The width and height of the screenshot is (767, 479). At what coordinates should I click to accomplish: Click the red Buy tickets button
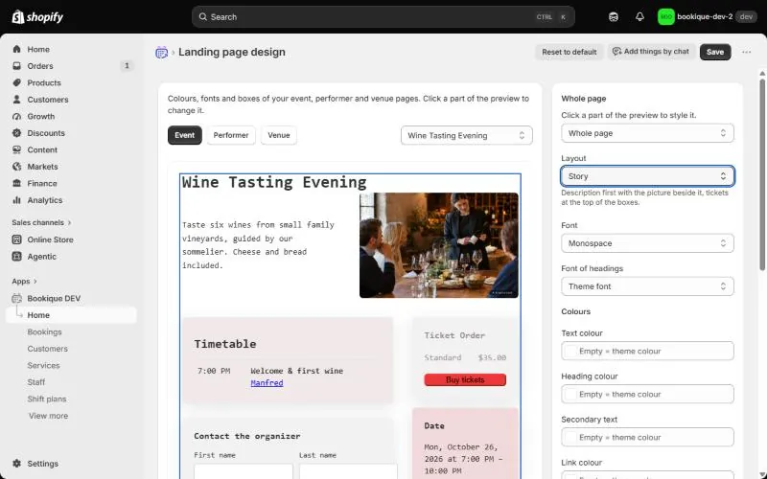[x=465, y=379]
